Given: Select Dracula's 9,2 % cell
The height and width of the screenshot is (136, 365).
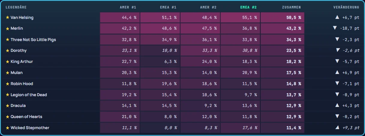Looking at the screenshot, I should [200, 105].
